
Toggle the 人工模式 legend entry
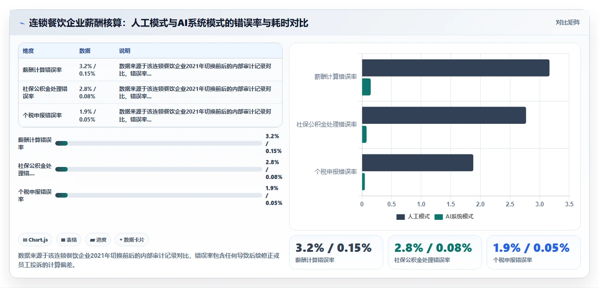click(413, 217)
